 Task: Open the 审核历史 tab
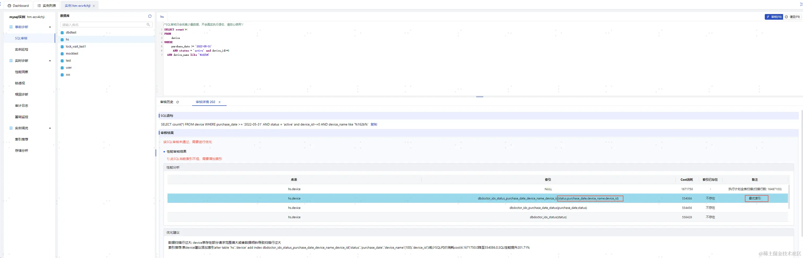pos(167,102)
